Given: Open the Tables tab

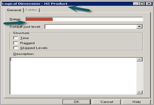Looking at the screenshot, I should click(31, 10).
